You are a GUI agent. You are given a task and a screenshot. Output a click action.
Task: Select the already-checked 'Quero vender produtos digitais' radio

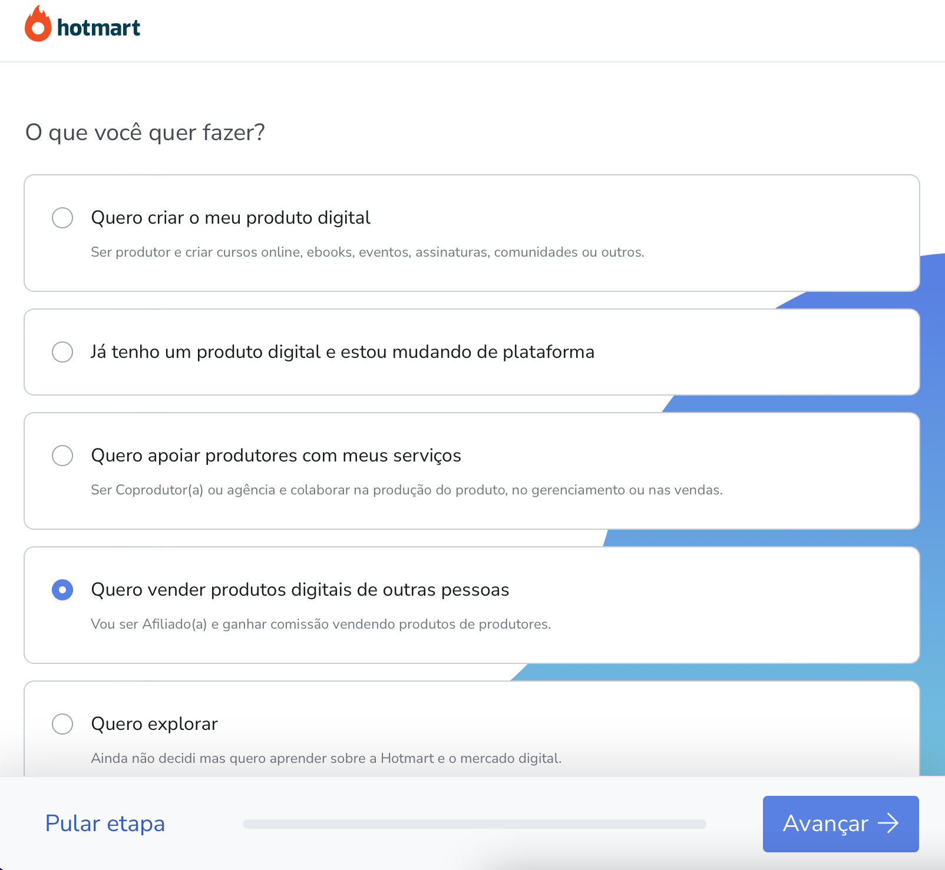coord(62,590)
